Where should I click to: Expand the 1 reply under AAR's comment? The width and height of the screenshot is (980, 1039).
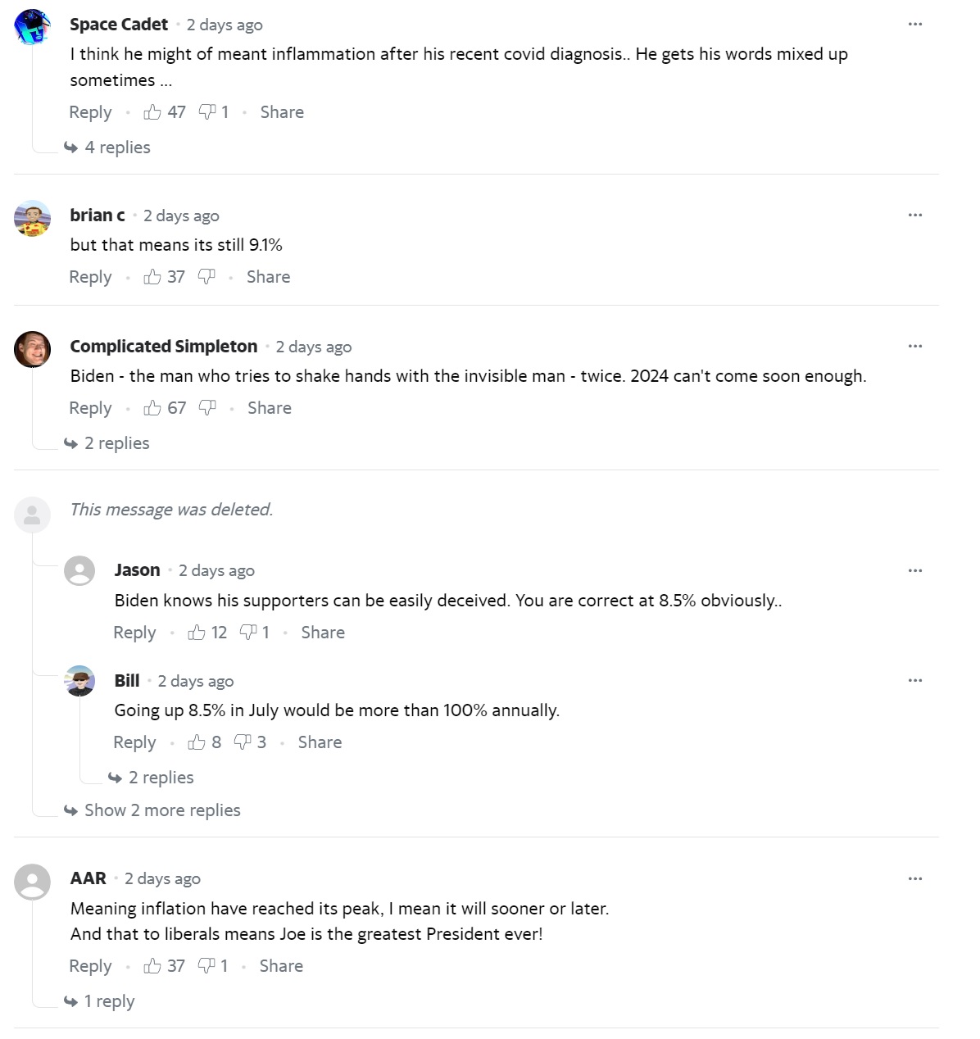[x=109, y=1001]
